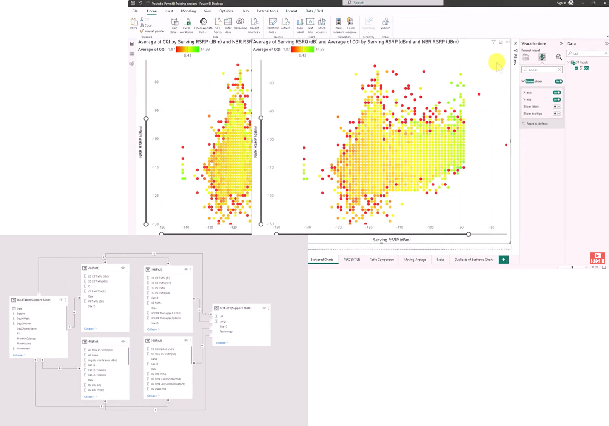Click Sign in at top right

561,3
